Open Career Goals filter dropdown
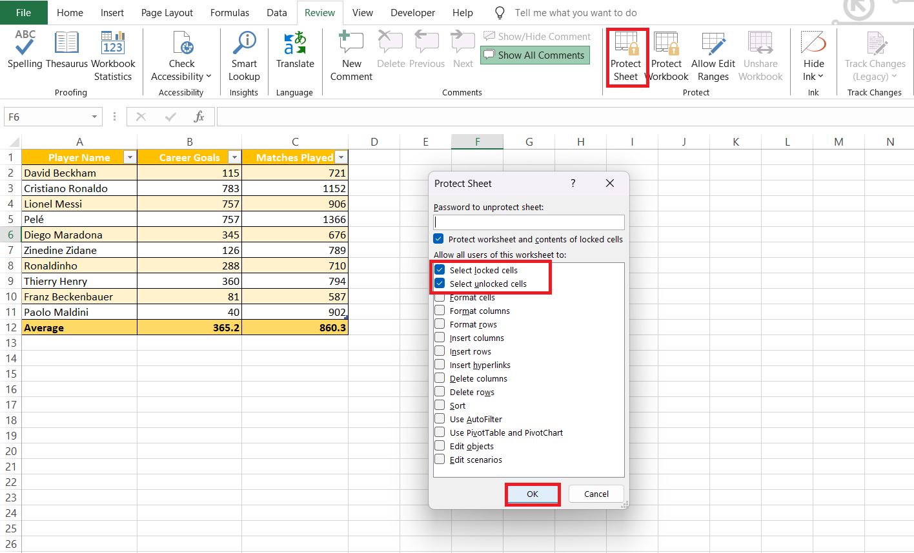This screenshot has height=553, width=914. coord(234,157)
